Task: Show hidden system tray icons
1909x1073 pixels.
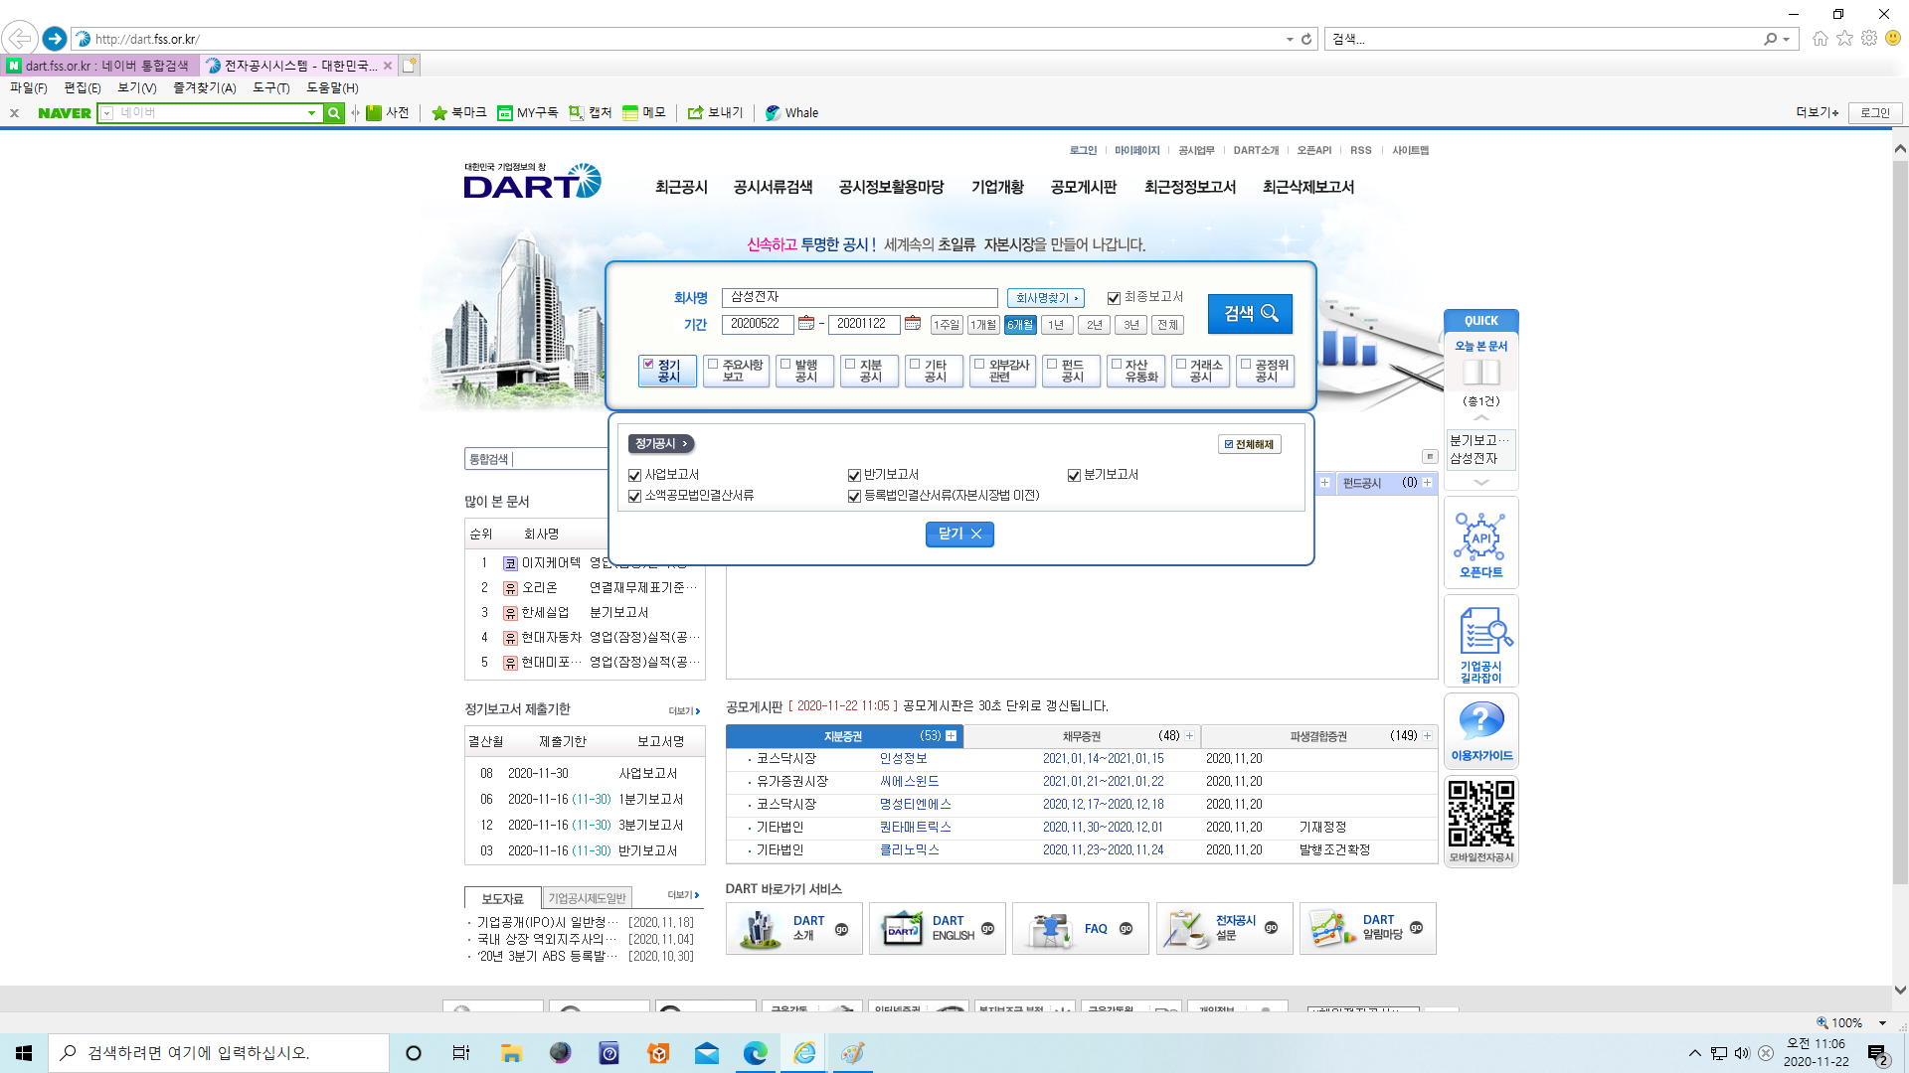Action: (x=1694, y=1053)
